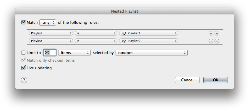The height and width of the screenshot is (111, 250).
Task: Add a rule after the Playlist2 row
Action: click(217, 41)
